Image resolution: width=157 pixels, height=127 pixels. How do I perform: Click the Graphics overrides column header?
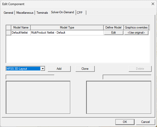click(x=136, y=27)
